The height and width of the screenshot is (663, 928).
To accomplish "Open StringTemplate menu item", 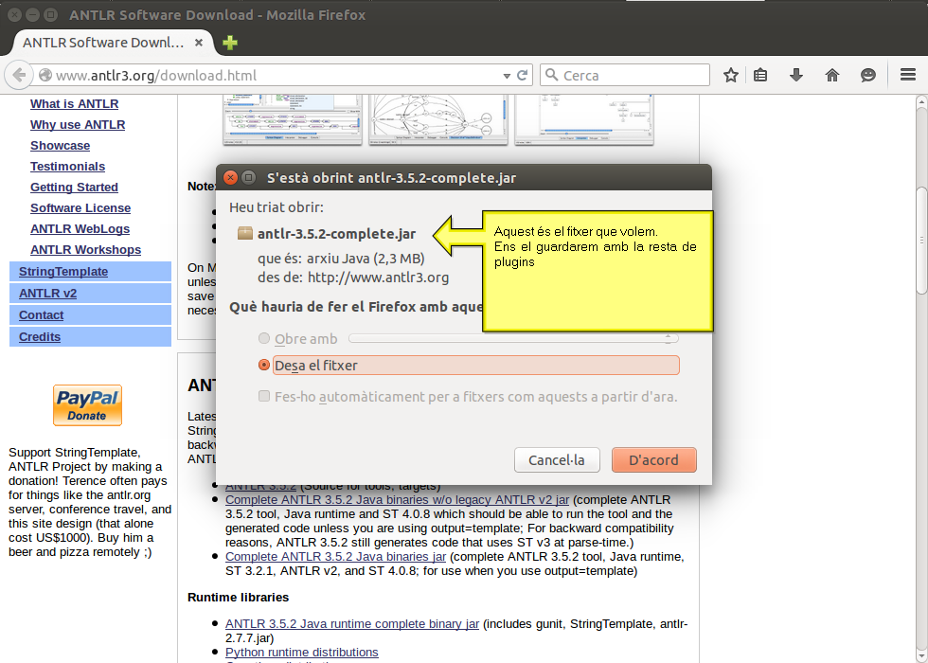I will 91,272.
